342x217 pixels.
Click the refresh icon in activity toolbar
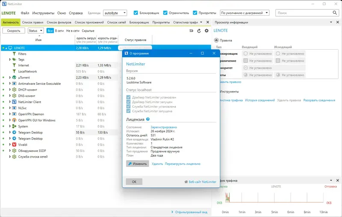click(x=199, y=31)
